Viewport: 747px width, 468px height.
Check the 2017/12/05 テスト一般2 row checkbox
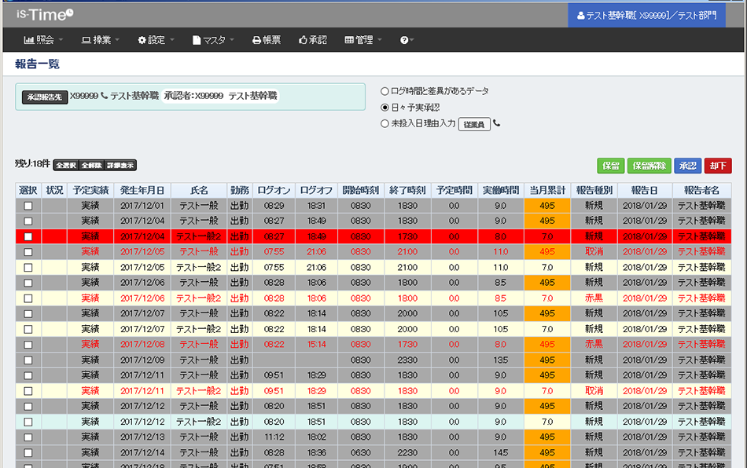coord(28,267)
